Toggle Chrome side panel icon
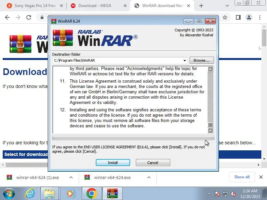The image size is (267, 200). [238, 17]
